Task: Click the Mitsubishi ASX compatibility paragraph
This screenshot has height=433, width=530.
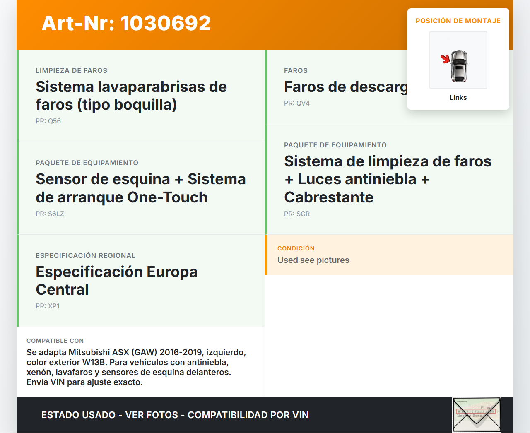Action: click(136, 367)
